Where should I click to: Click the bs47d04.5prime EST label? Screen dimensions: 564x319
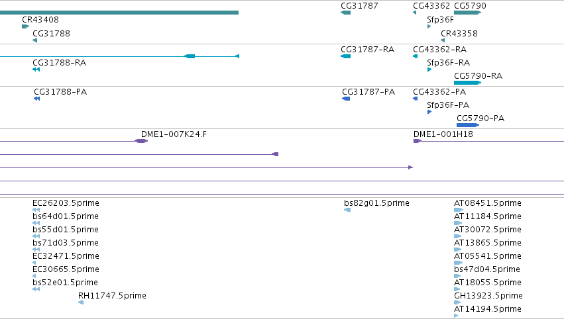click(486, 269)
